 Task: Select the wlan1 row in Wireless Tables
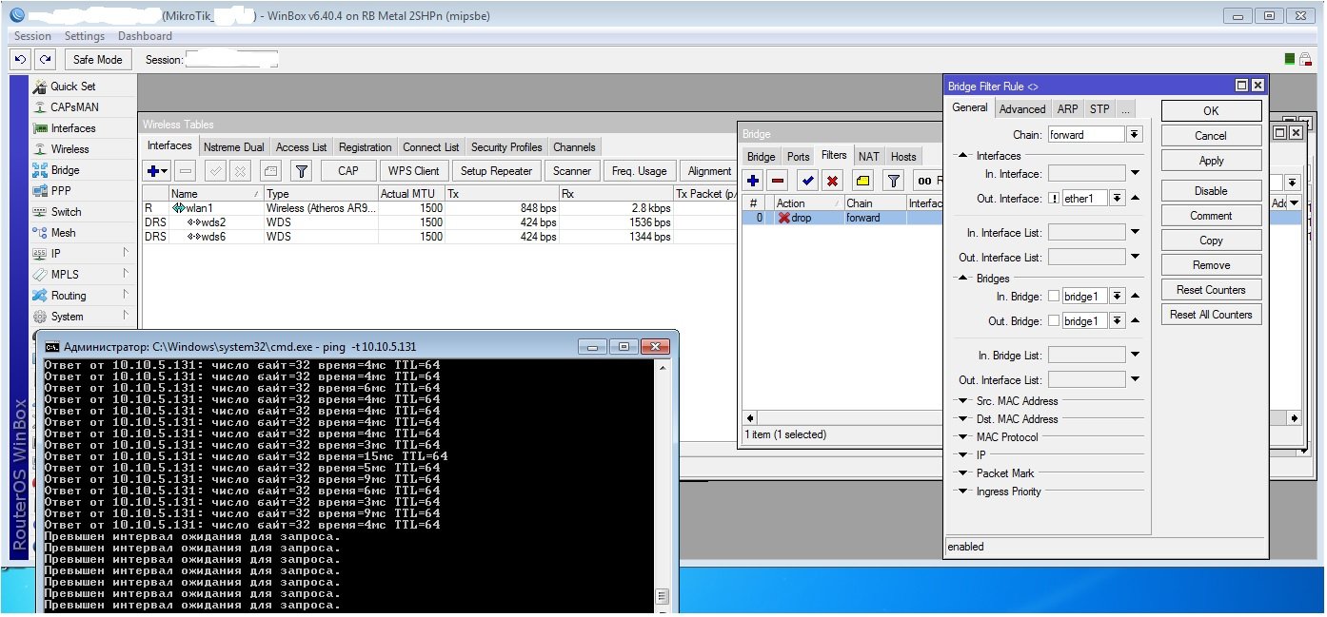(x=438, y=207)
